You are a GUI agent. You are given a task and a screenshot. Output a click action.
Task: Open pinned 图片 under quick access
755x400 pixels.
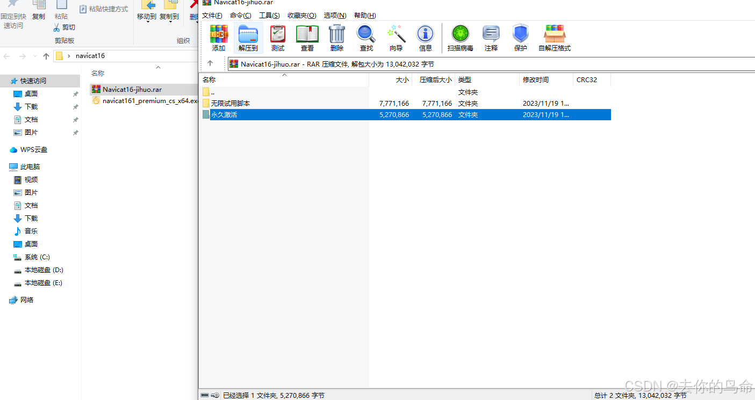(31, 132)
